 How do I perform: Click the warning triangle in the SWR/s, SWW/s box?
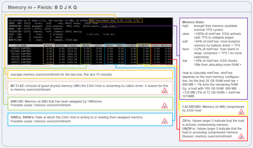165,121
